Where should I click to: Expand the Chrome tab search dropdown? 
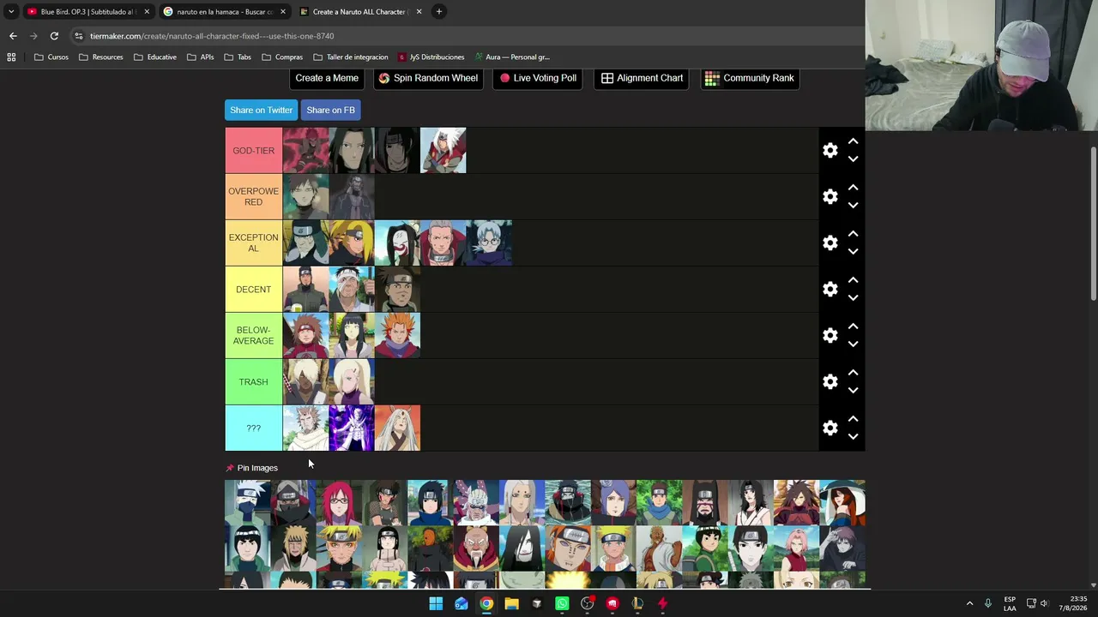[x=11, y=11]
